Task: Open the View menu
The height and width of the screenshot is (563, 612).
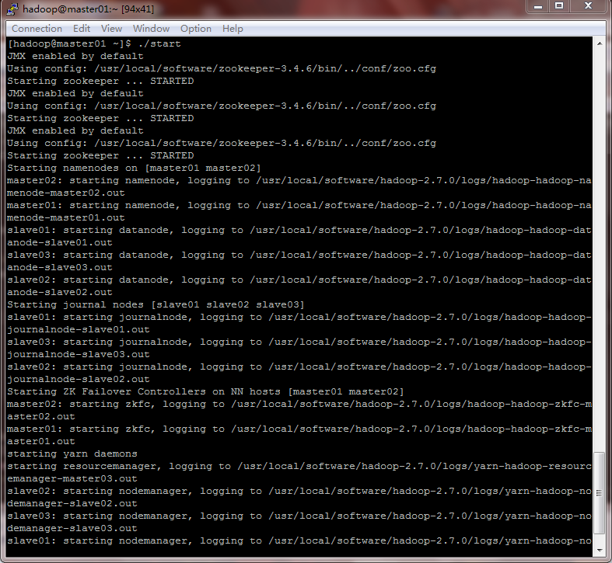Action: (x=112, y=29)
